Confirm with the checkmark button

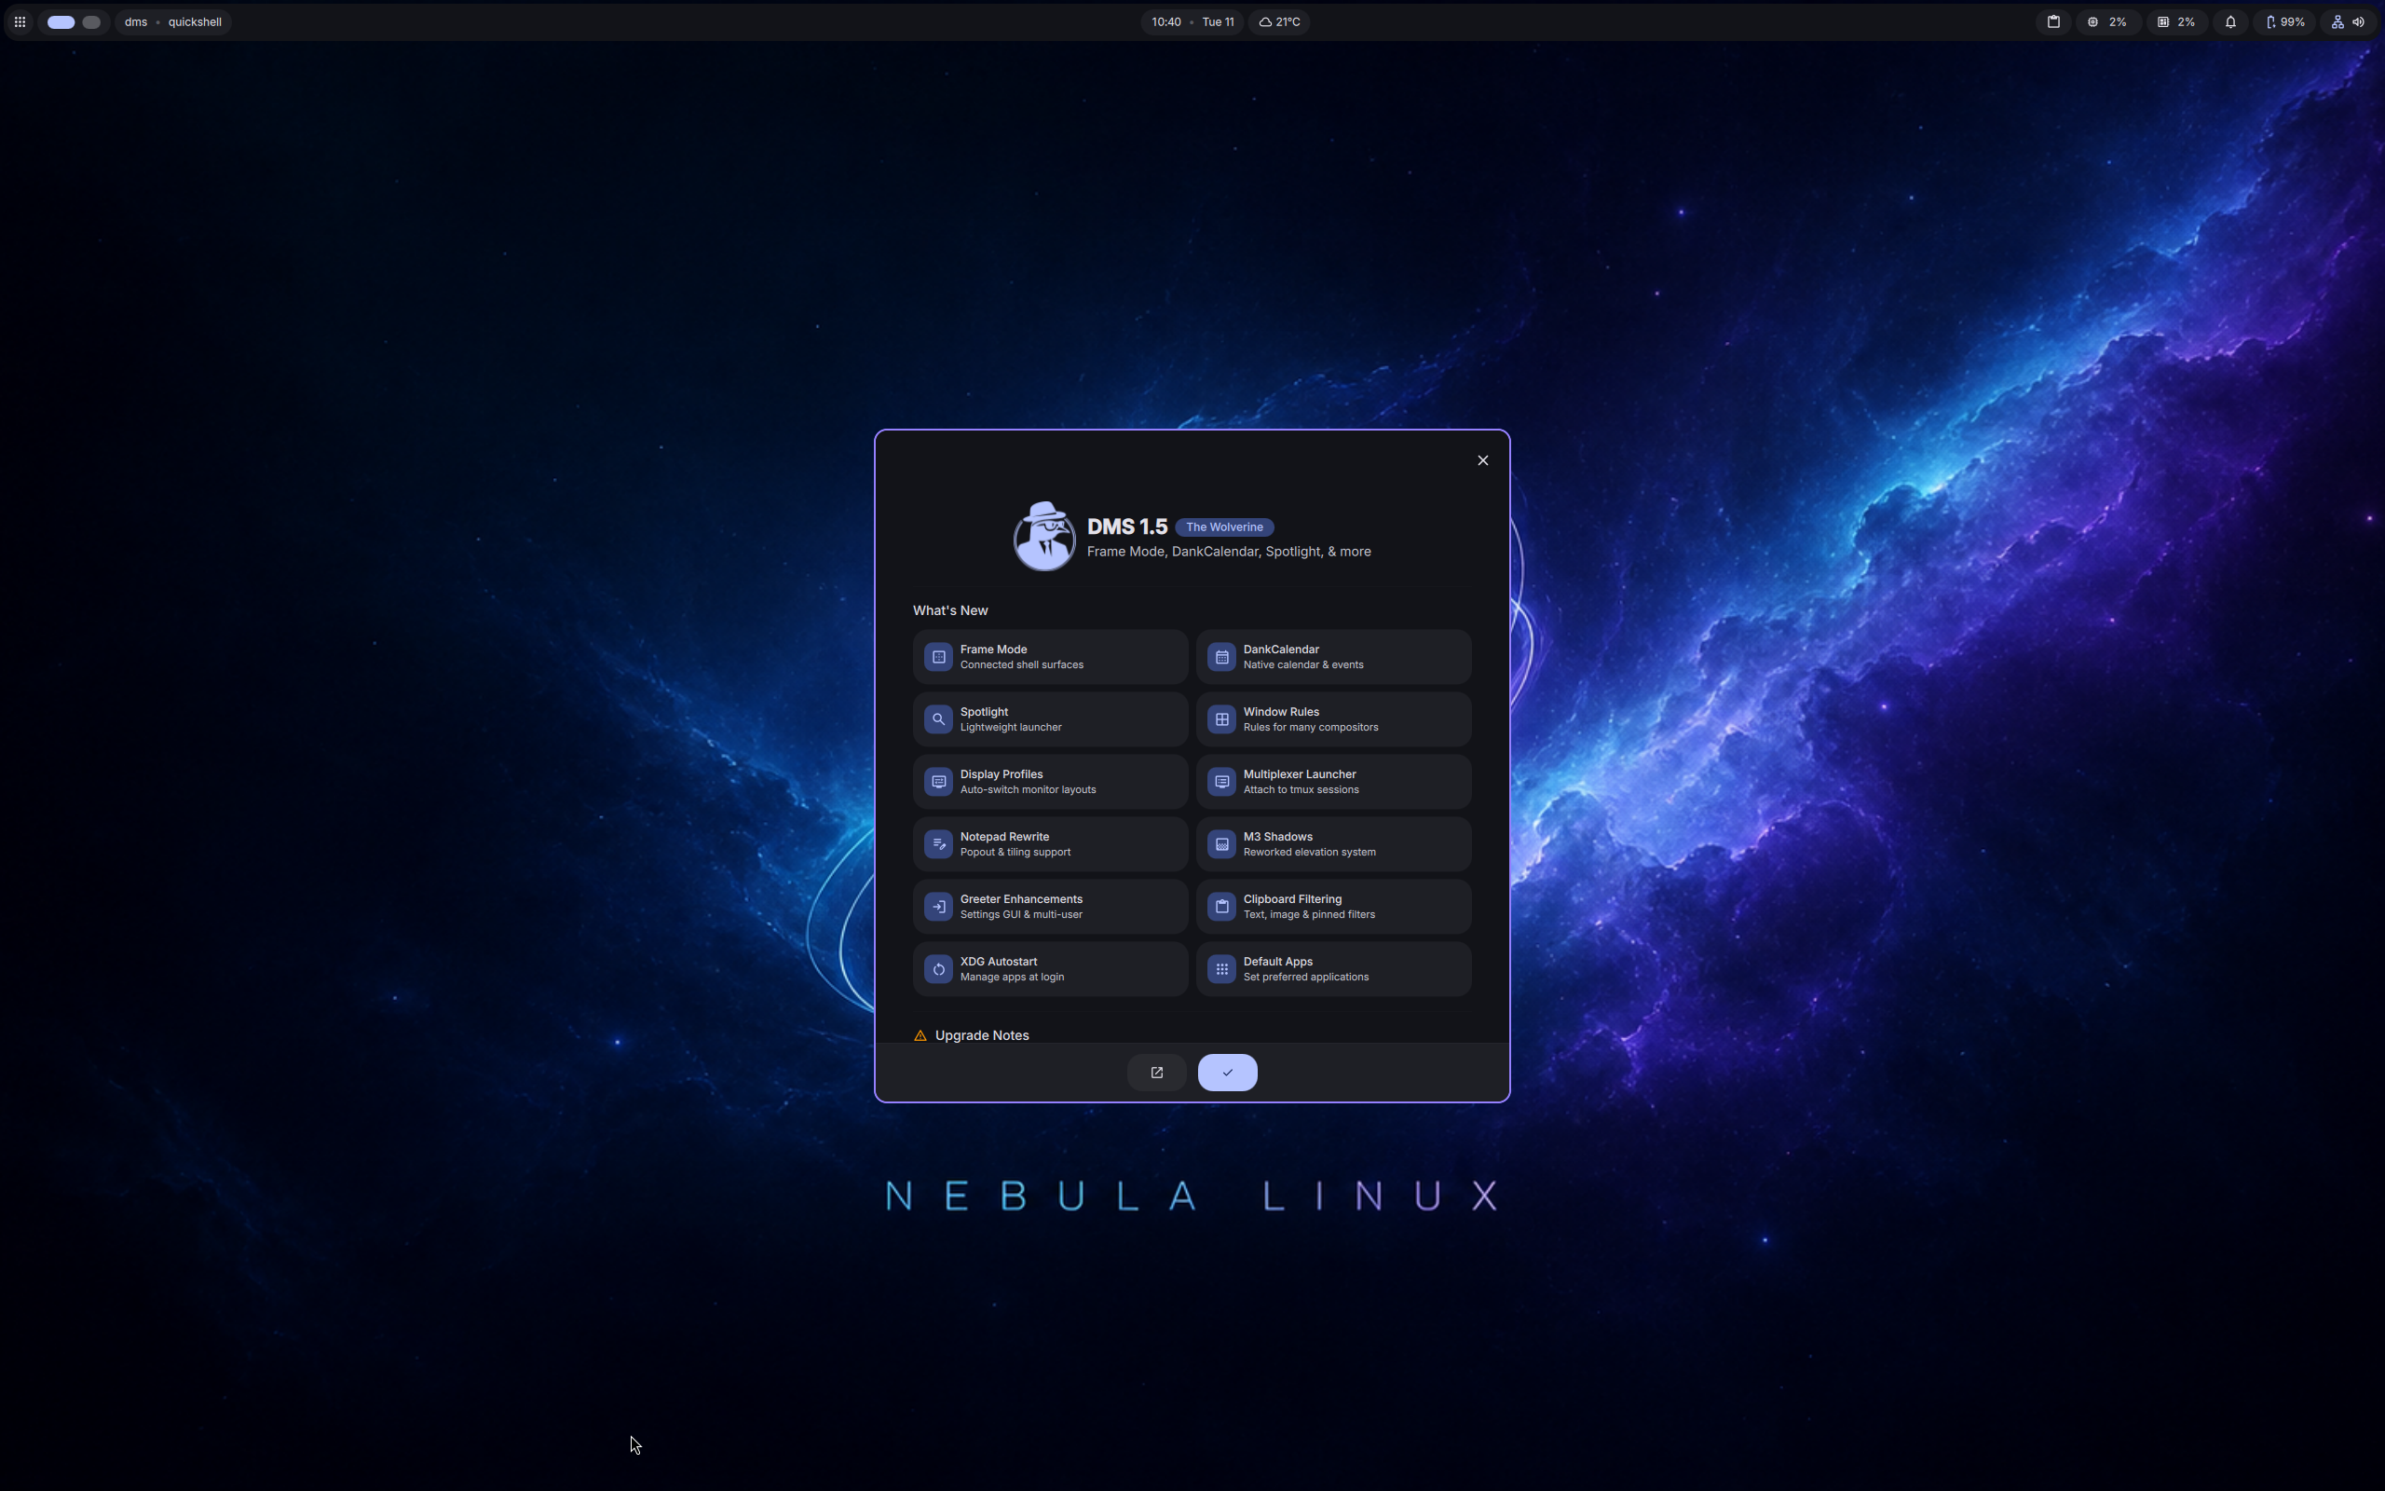click(1228, 1072)
